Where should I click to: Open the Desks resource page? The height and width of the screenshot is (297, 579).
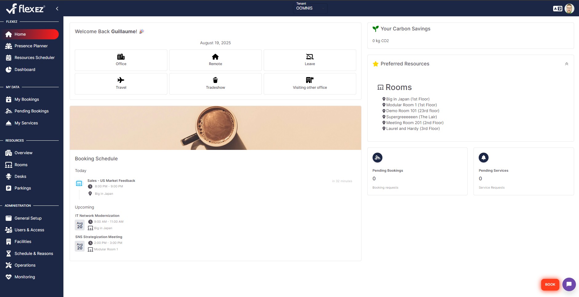coord(21,176)
